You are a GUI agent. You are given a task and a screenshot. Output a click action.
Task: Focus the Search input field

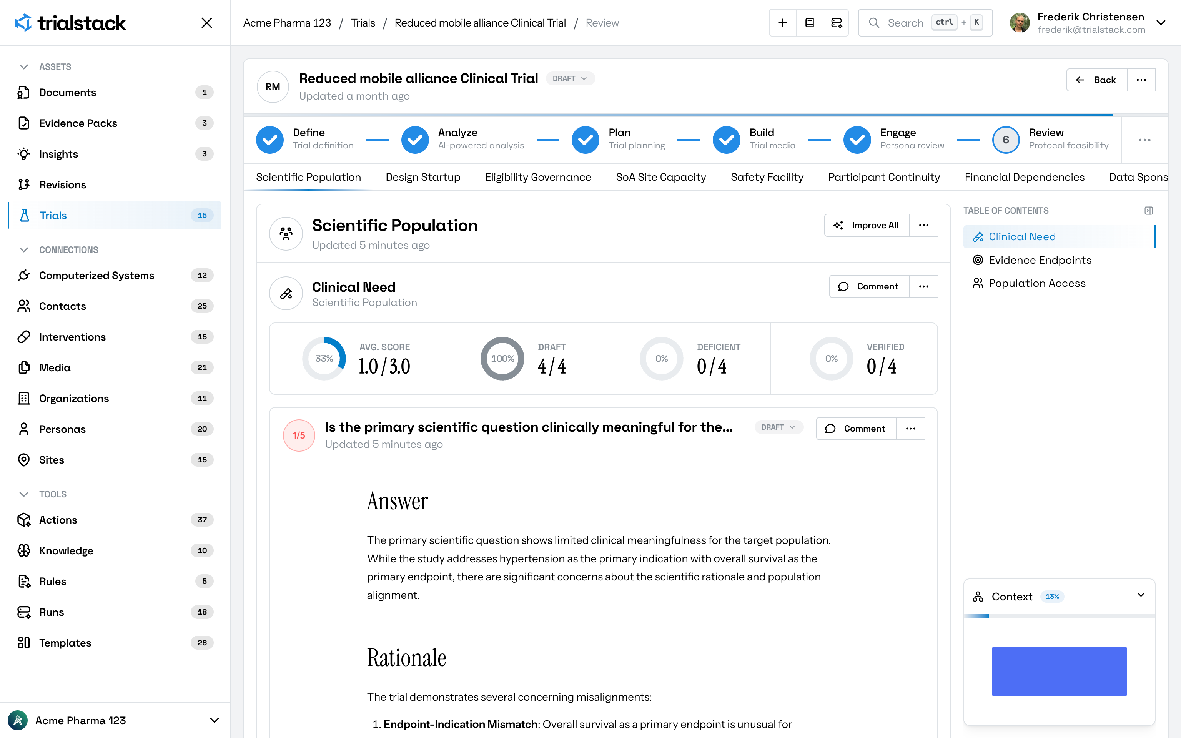925,23
